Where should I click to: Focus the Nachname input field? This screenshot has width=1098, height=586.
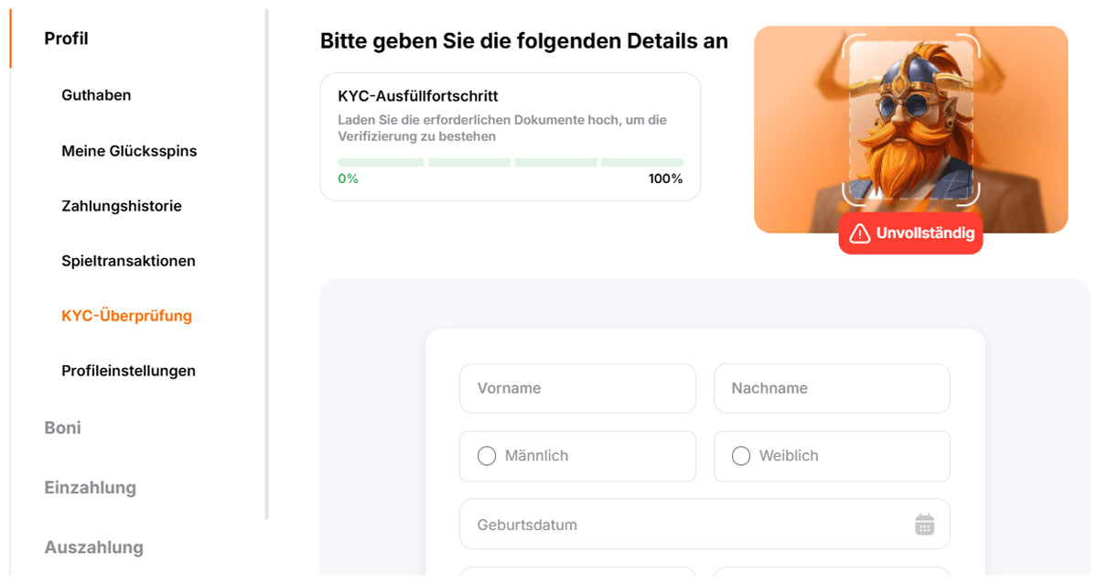pos(832,388)
